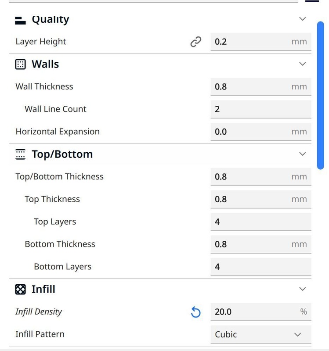Collapse the Infill section chevron
This screenshot has width=329, height=351.
point(302,289)
